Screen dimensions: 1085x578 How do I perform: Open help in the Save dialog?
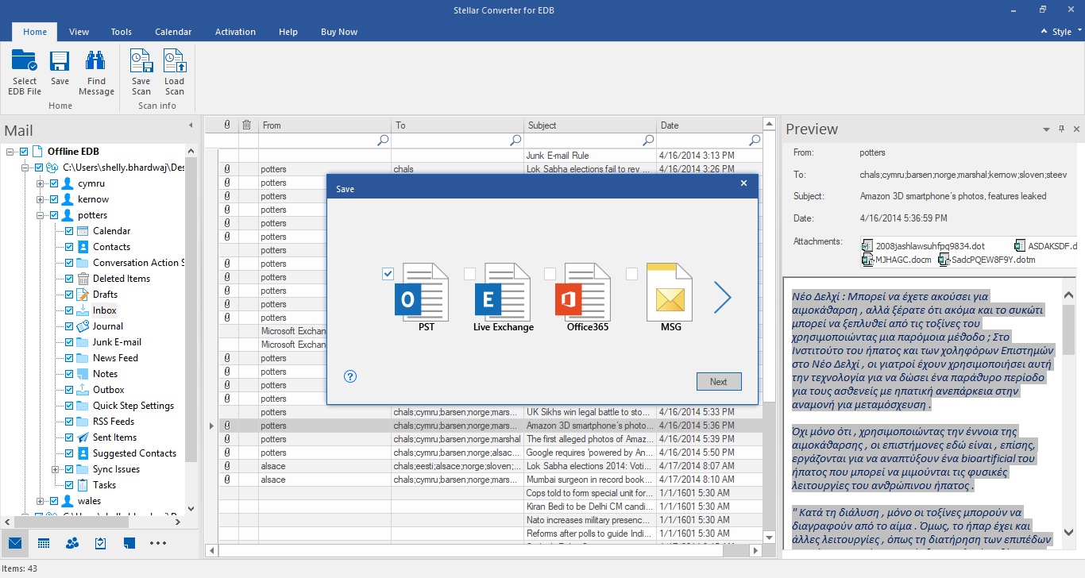(x=350, y=376)
